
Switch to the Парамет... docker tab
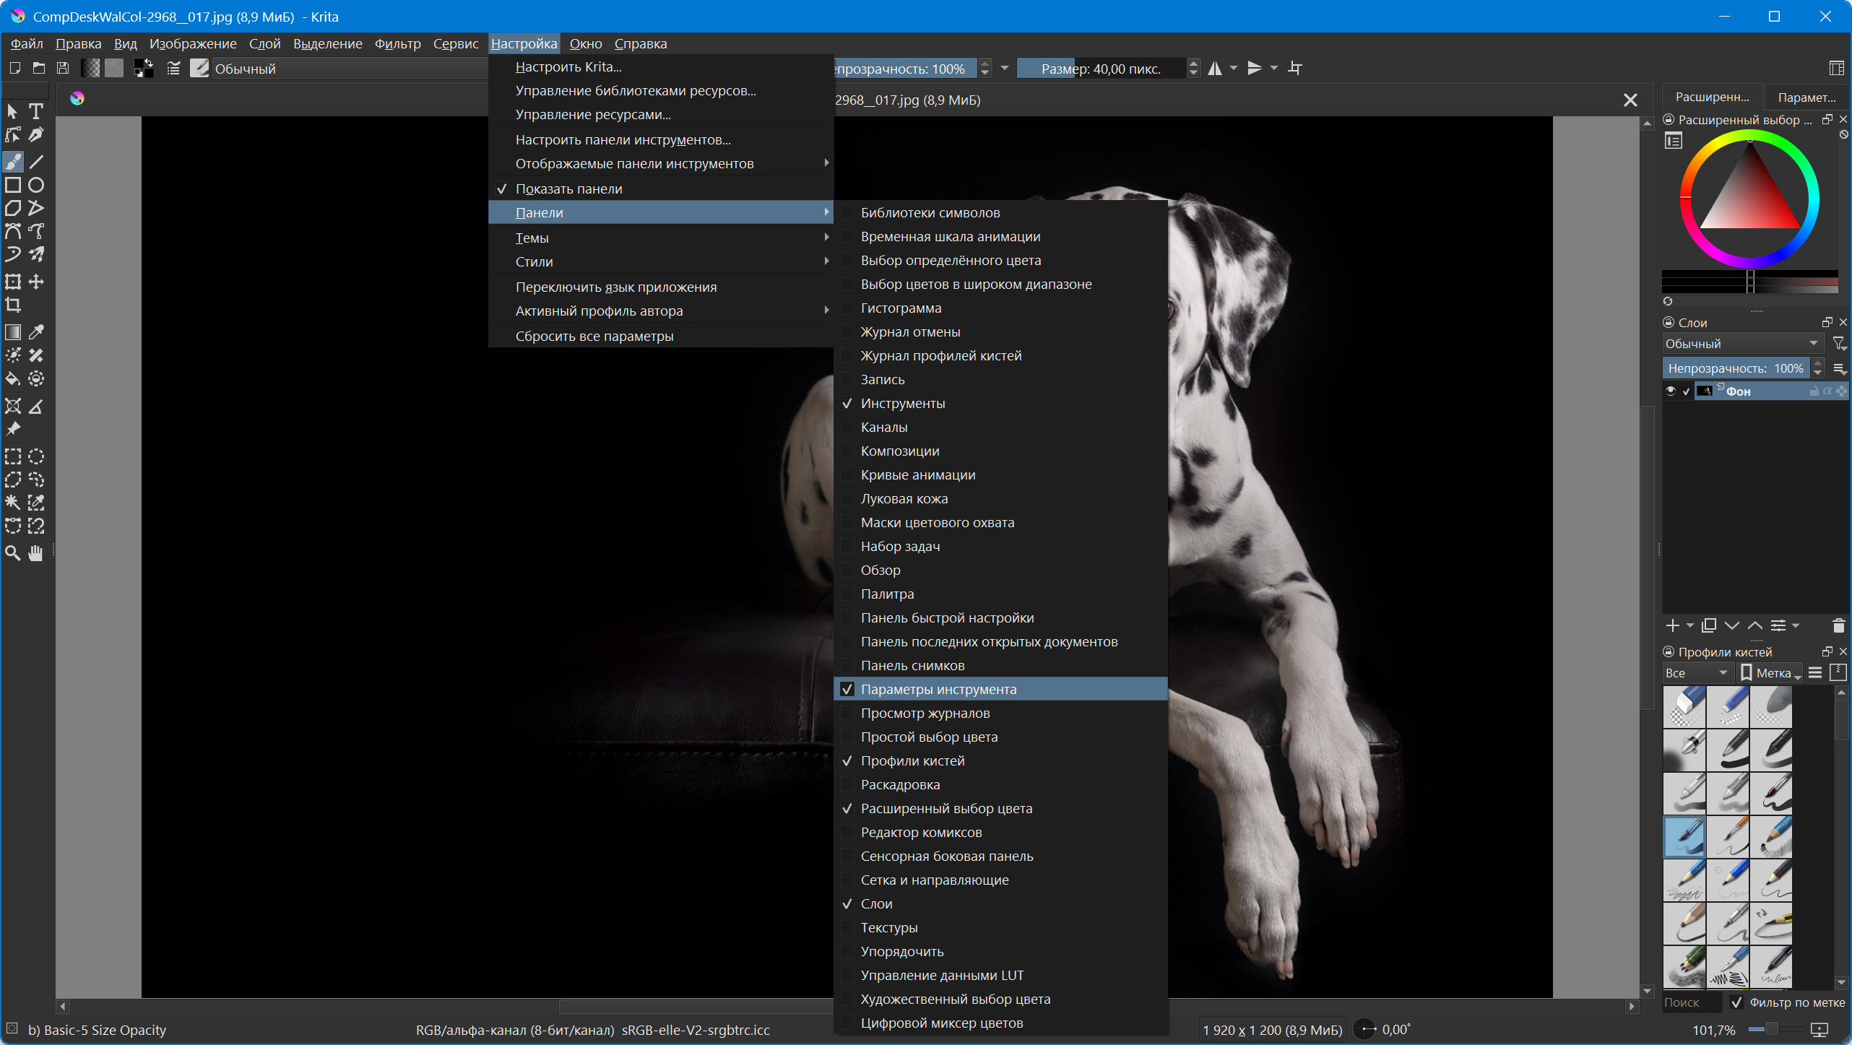coord(1806,97)
